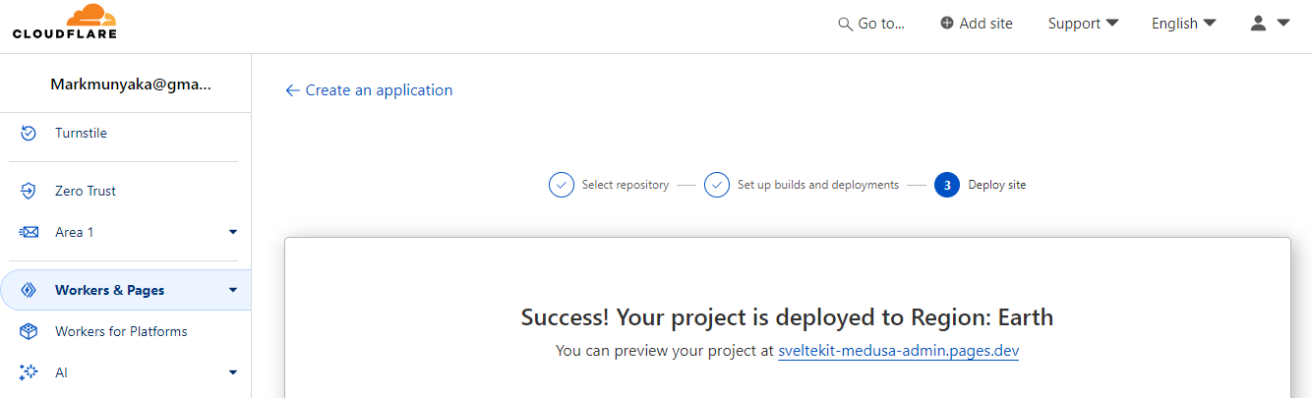Collapse the Workers & Pages submenu arrow

[233, 290]
